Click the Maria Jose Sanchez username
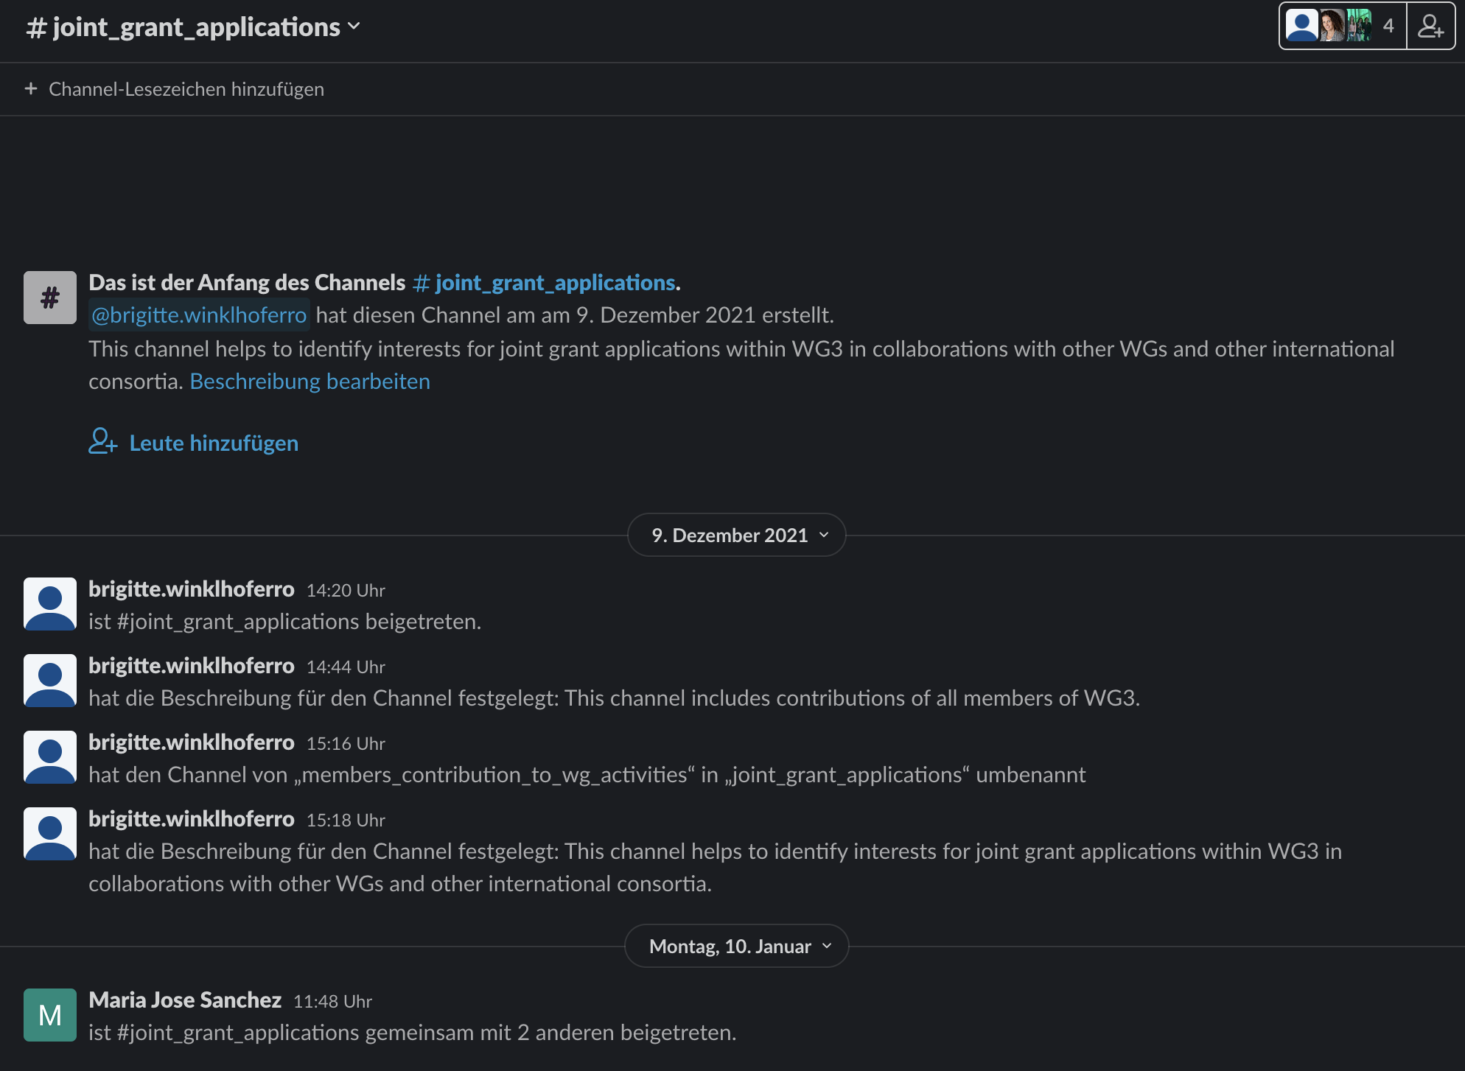1465x1071 pixels. [185, 1000]
